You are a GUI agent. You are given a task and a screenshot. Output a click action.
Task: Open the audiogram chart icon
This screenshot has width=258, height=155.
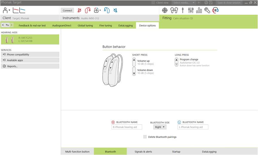click(x=19, y=10)
